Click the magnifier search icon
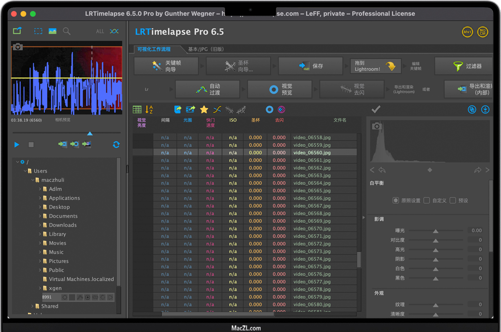 (x=66, y=31)
